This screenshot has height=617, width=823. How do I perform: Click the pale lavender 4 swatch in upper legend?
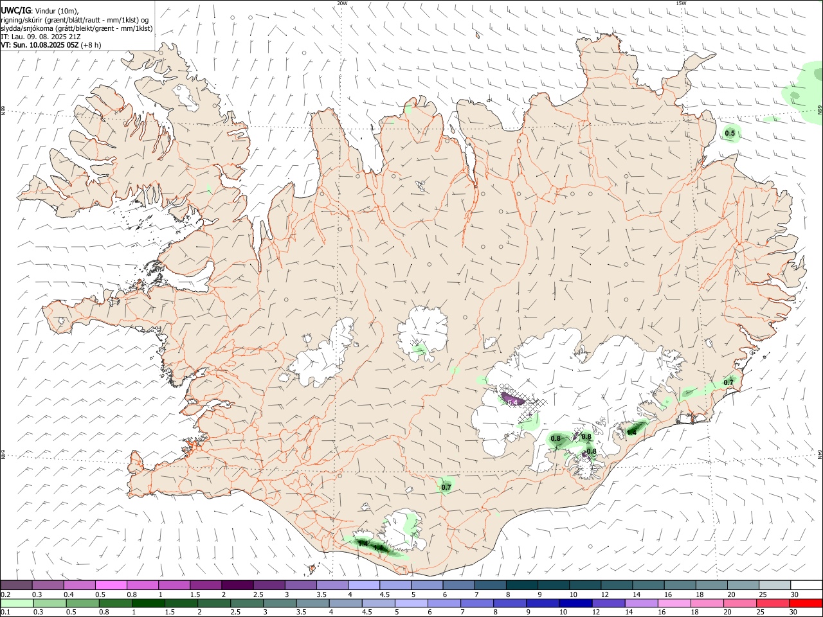point(364,585)
